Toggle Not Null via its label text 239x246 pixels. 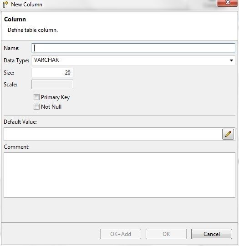pyautogui.click(x=51, y=107)
